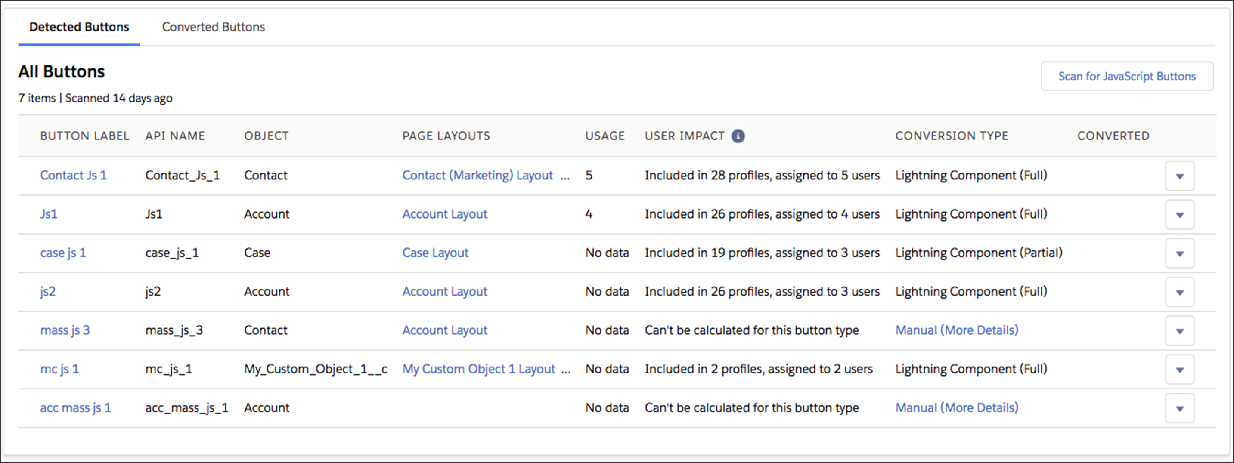The width and height of the screenshot is (1234, 463).
Task: Click Manual (More Details) for acc mass js 1
Action: 957,408
